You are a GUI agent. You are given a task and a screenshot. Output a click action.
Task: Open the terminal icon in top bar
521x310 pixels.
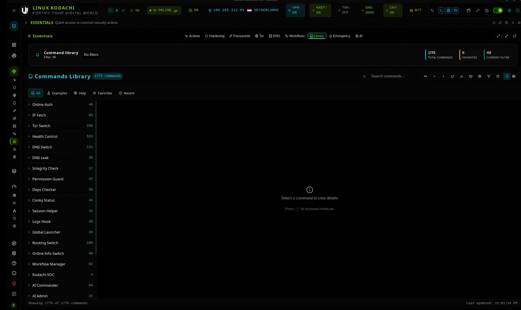441,10
